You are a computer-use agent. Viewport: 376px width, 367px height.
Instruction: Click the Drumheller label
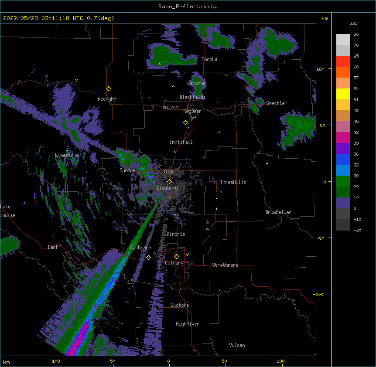point(278,212)
